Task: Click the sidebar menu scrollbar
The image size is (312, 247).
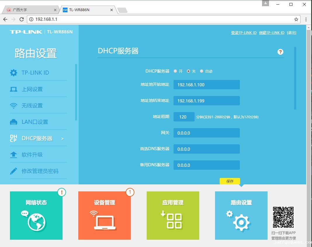Action: [x=76, y=92]
